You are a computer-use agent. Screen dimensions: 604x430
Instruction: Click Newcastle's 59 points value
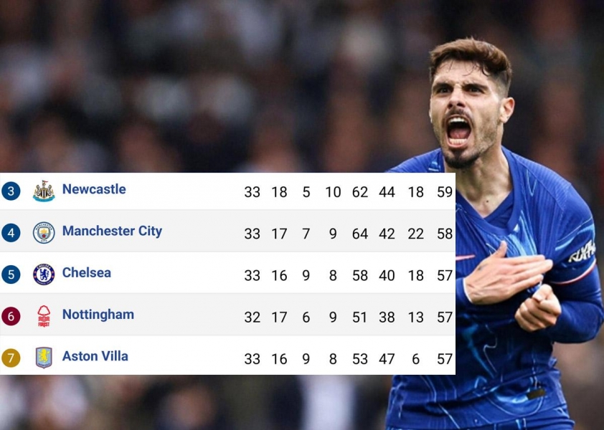445,192
